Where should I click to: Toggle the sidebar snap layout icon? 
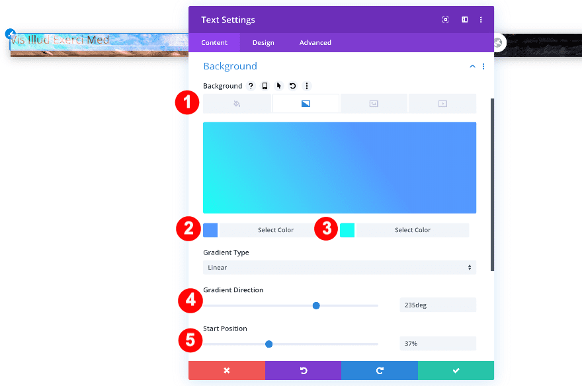[464, 20]
